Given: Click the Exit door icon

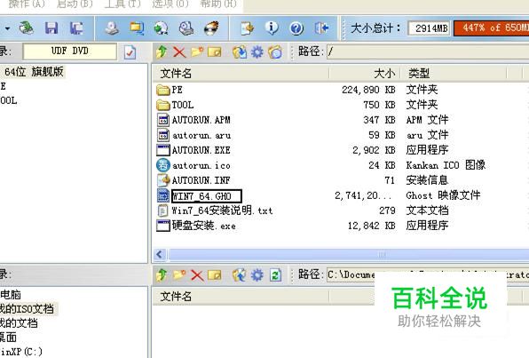Looking at the screenshot, I should click(x=321, y=28).
